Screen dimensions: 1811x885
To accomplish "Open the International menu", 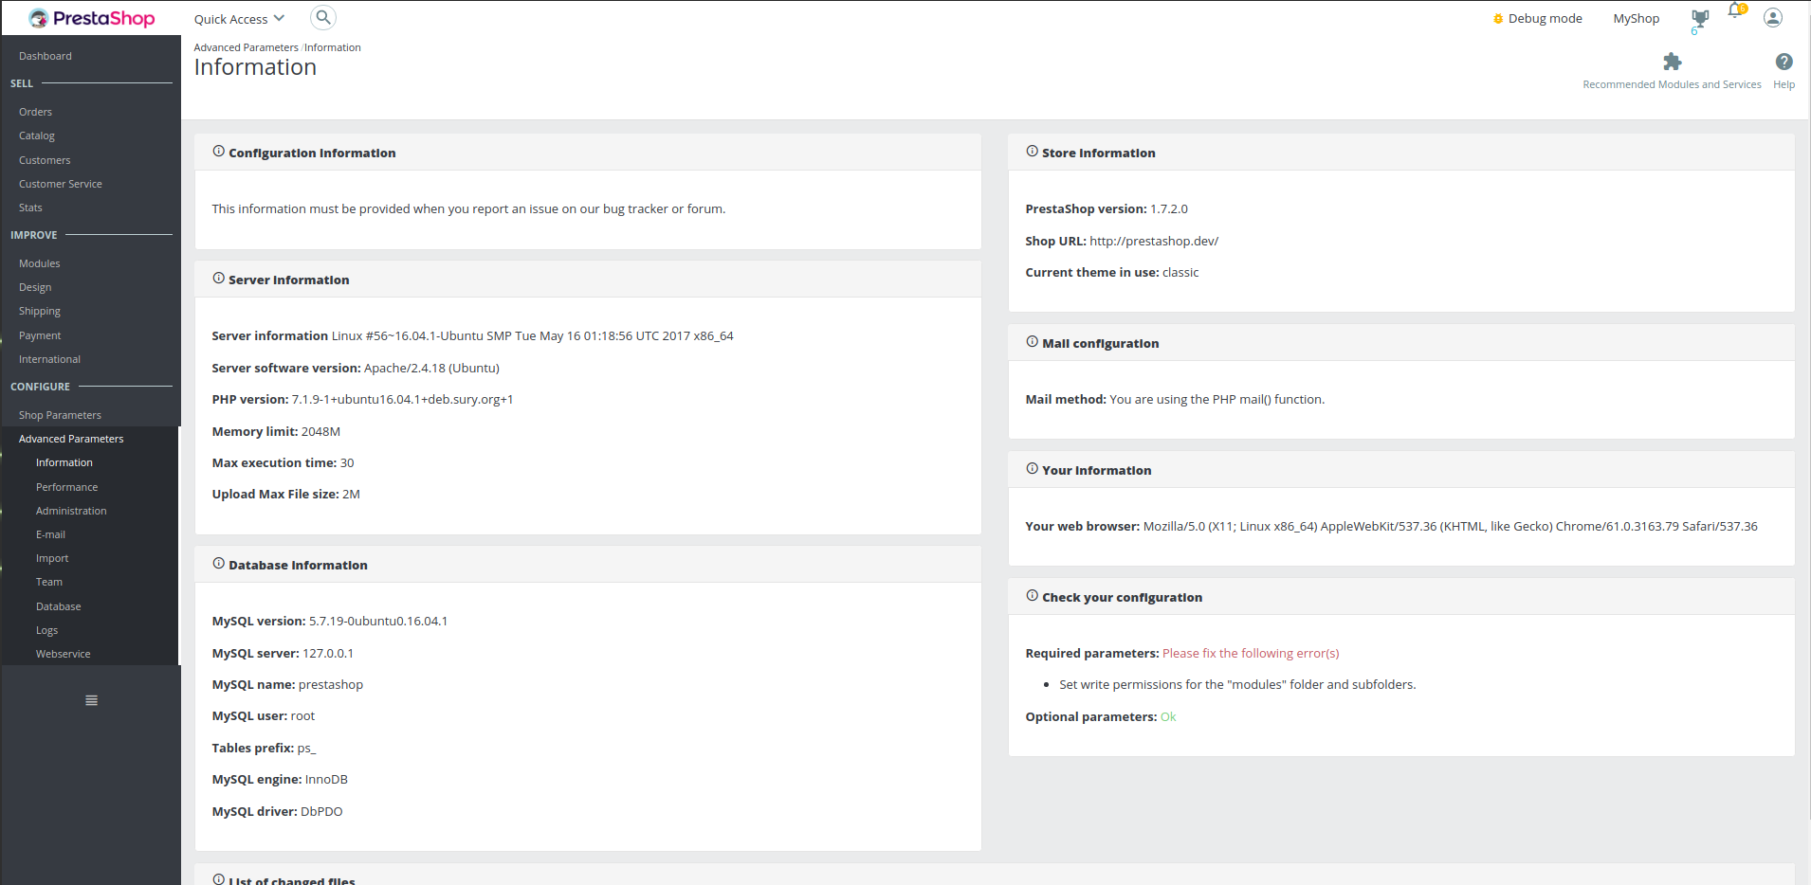I will tap(49, 359).
